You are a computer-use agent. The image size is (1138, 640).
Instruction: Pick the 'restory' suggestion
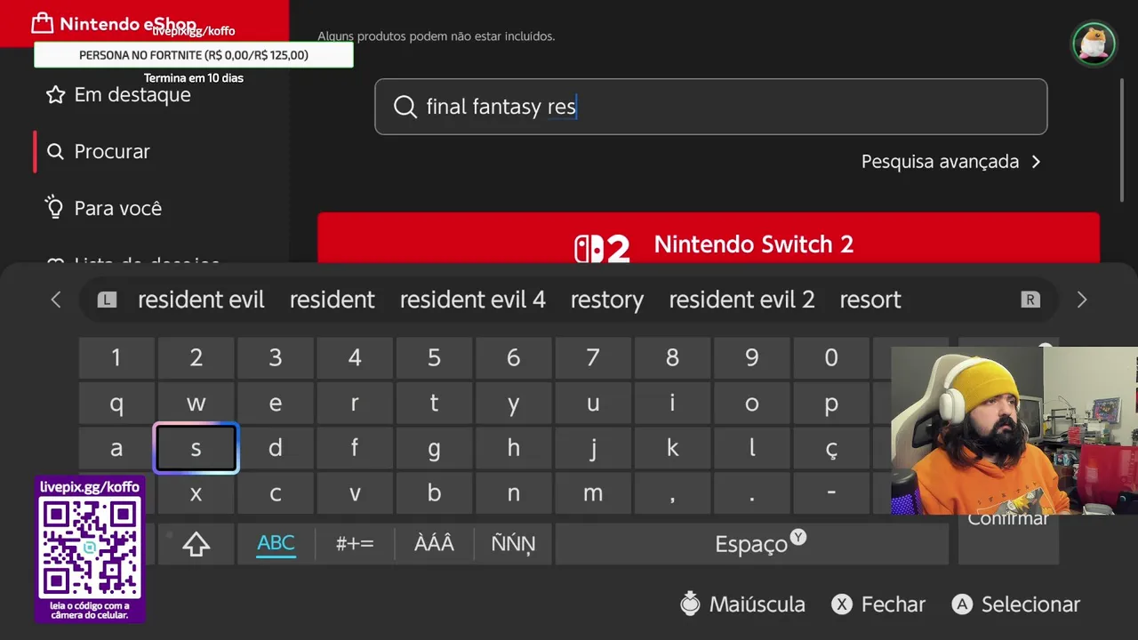point(607,300)
